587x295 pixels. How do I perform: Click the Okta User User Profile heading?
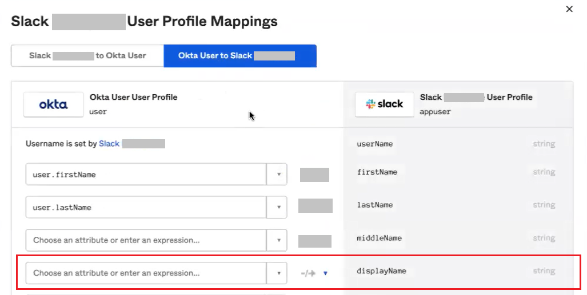pos(133,97)
